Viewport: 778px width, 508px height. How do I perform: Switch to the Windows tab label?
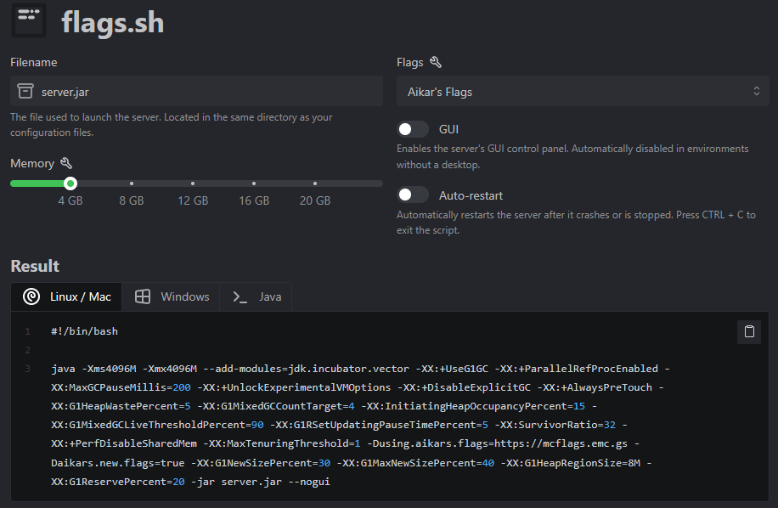click(185, 296)
